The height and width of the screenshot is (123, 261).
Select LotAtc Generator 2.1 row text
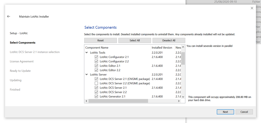tap(112, 96)
